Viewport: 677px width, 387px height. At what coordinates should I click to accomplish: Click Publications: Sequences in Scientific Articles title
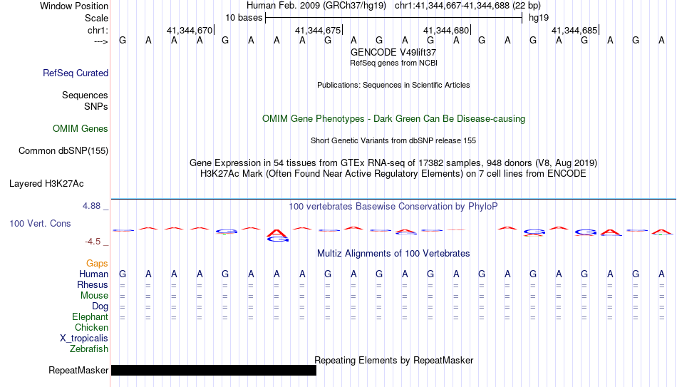click(393, 85)
